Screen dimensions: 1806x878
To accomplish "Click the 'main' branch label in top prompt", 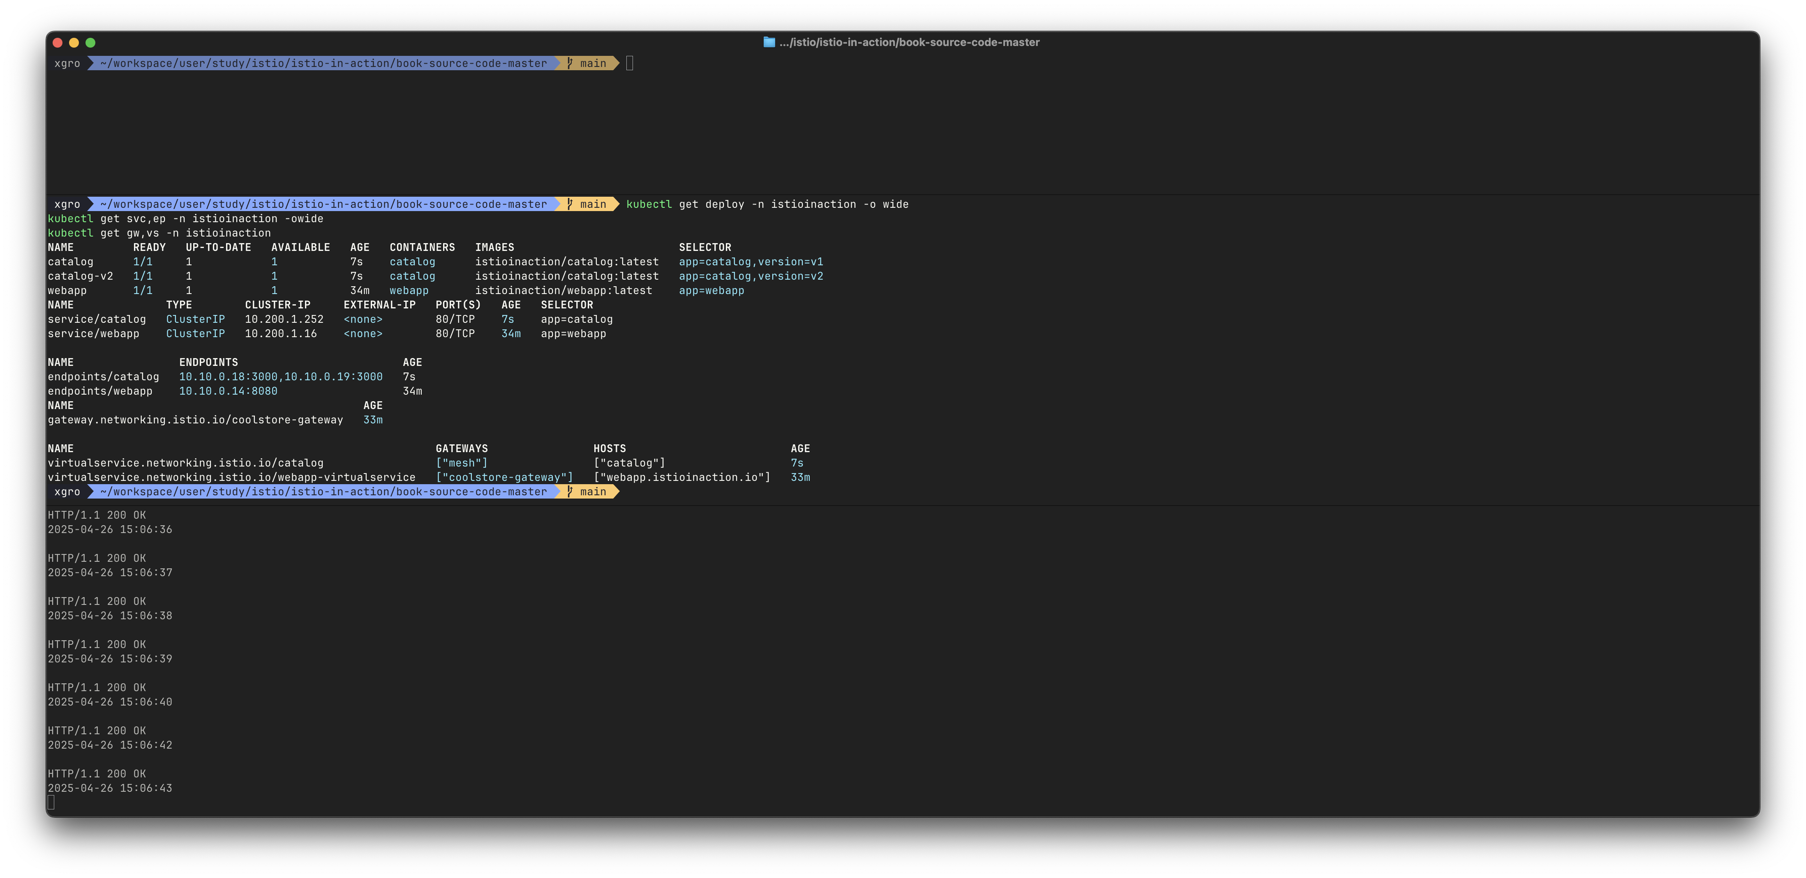I will 592,63.
